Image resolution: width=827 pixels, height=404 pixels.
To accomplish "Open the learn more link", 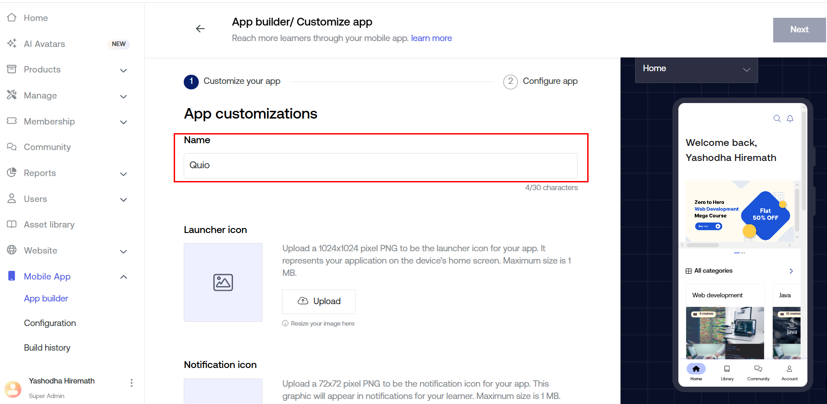I will [x=431, y=38].
